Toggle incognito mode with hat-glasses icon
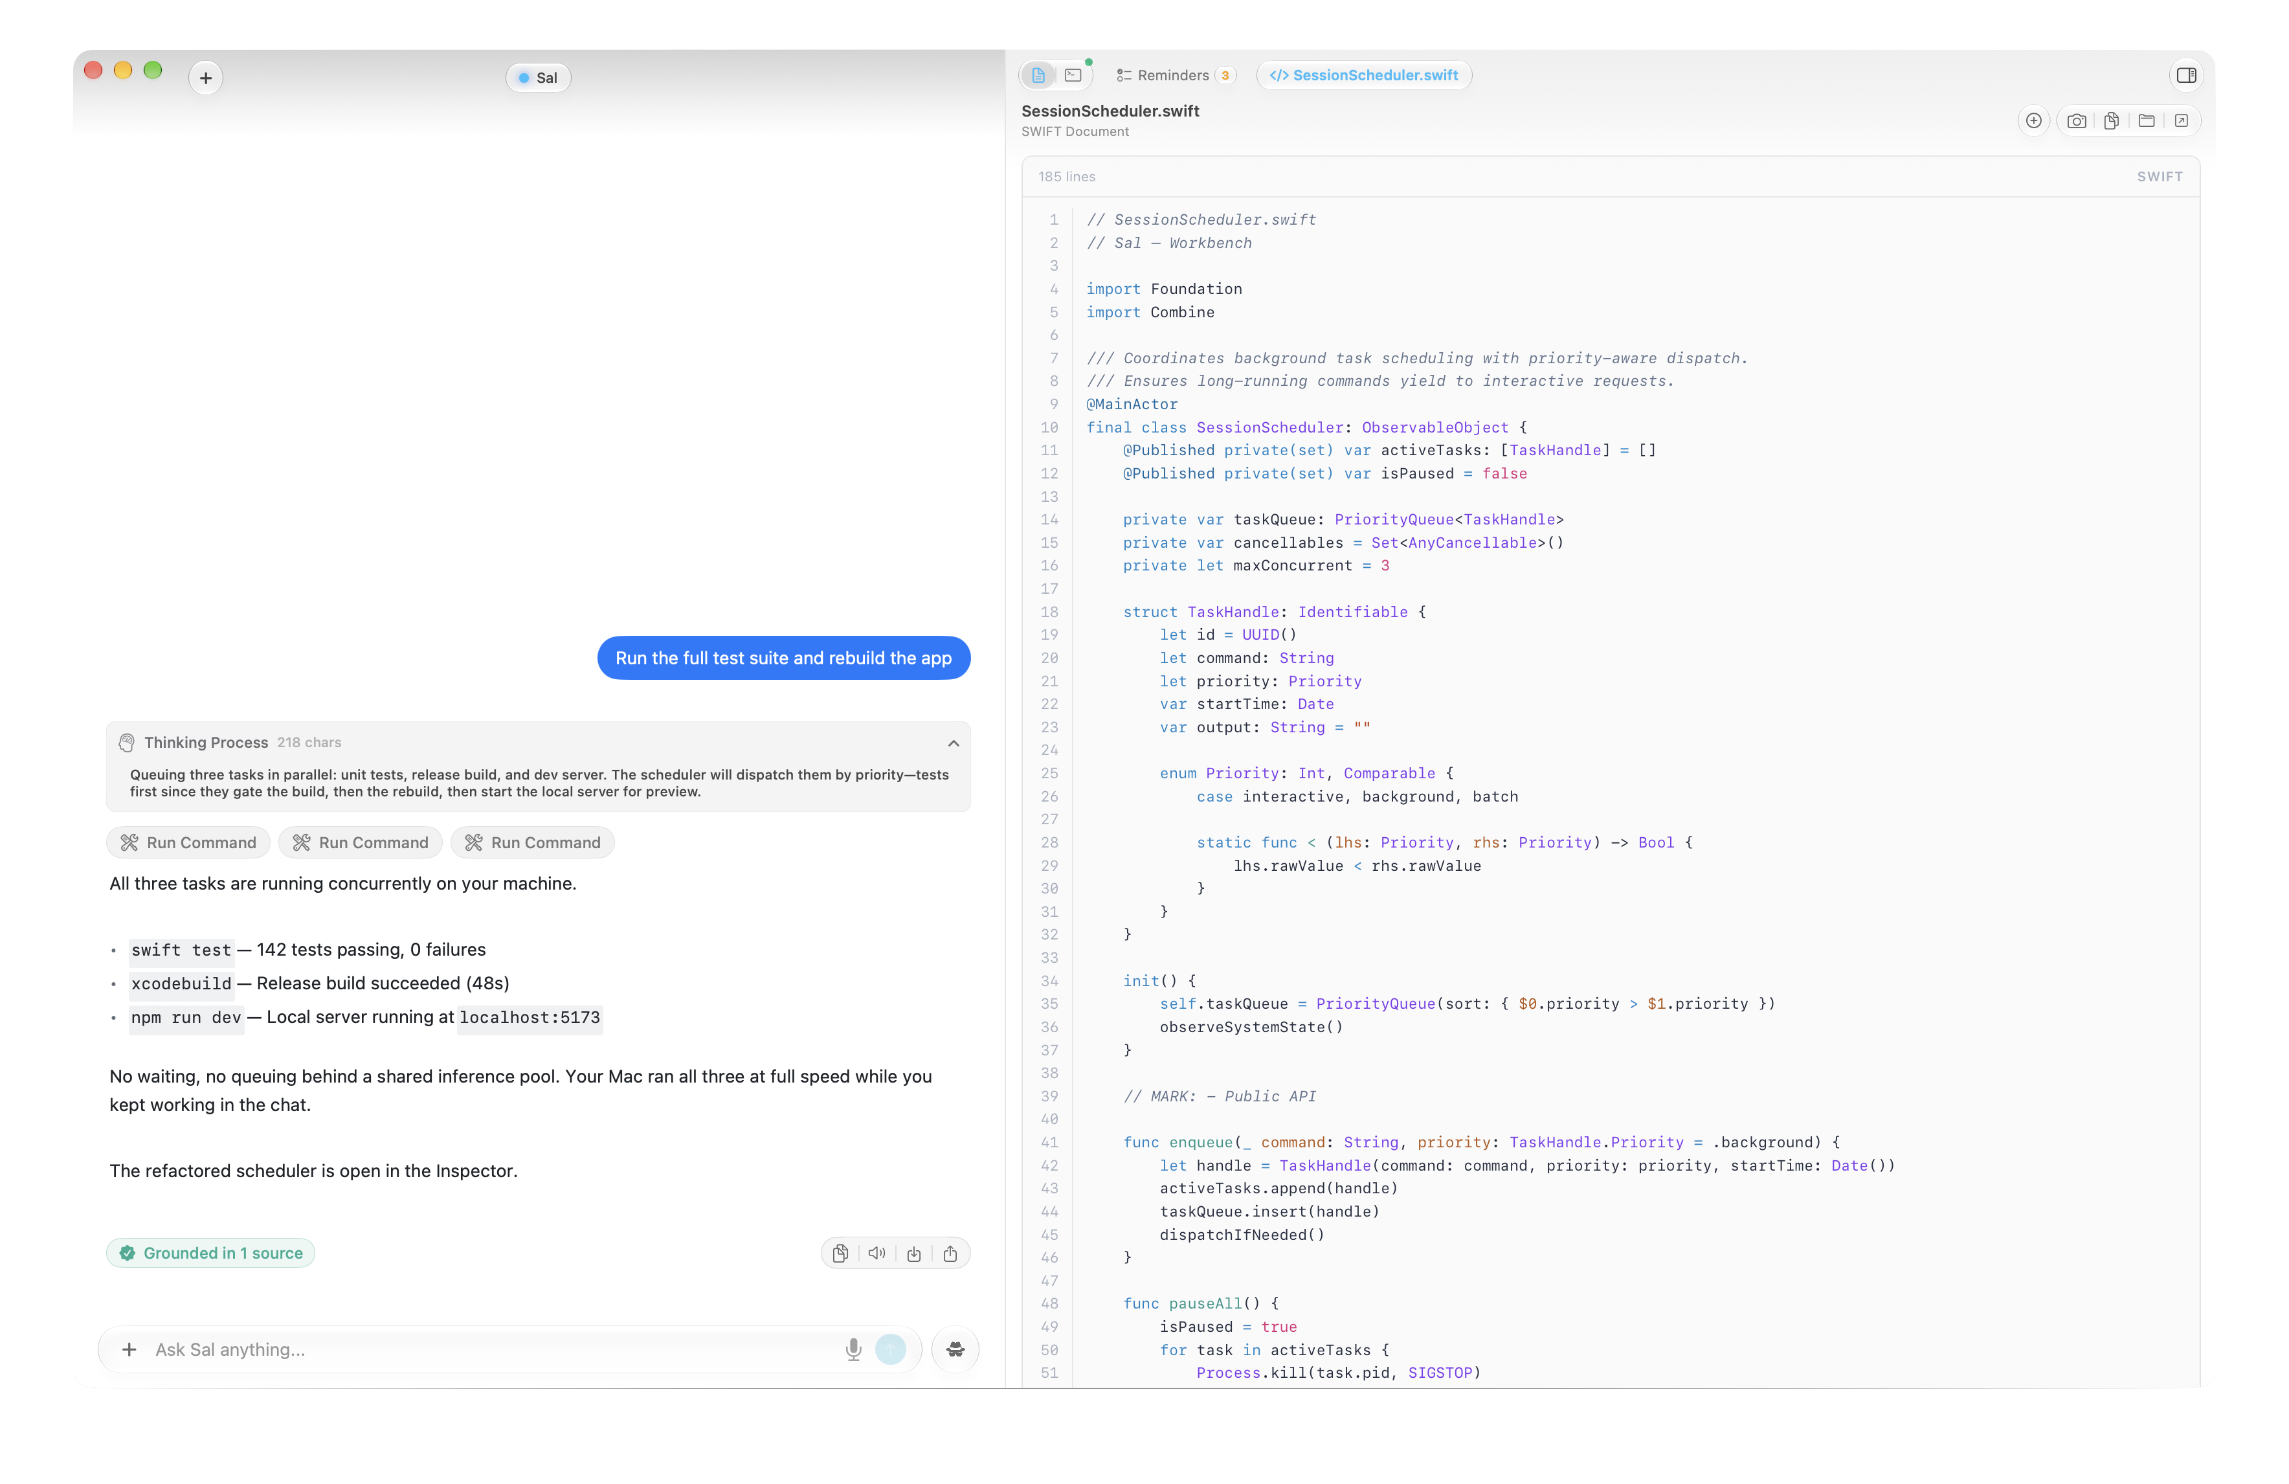 tap(955, 1351)
